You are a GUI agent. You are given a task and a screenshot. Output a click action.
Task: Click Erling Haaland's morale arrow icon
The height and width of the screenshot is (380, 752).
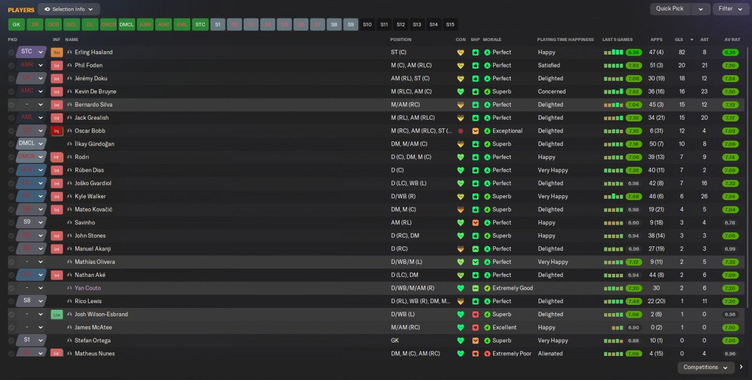click(487, 52)
